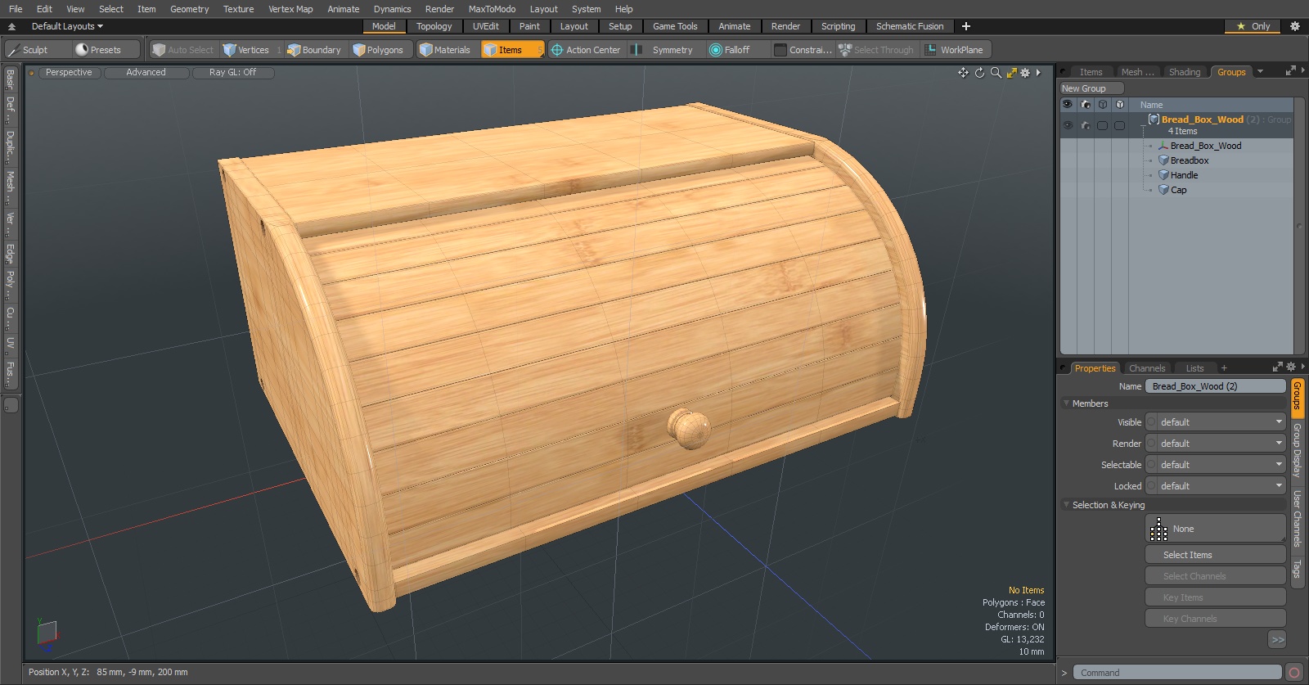Click the Advanced shading button
Viewport: 1309px width, 685px height.
pyautogui.click(x=146, y=73)
